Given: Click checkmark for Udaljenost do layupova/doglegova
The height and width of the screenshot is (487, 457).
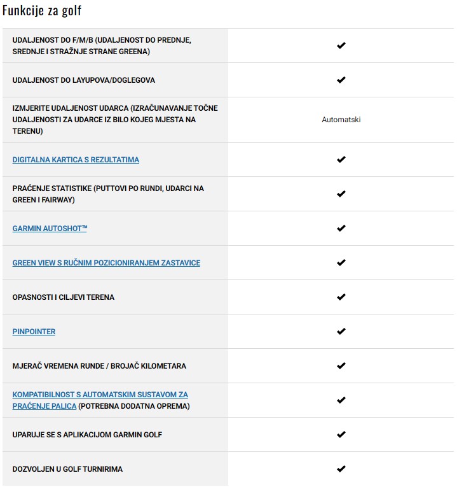Looking at the screenshot, I should 341,80.
